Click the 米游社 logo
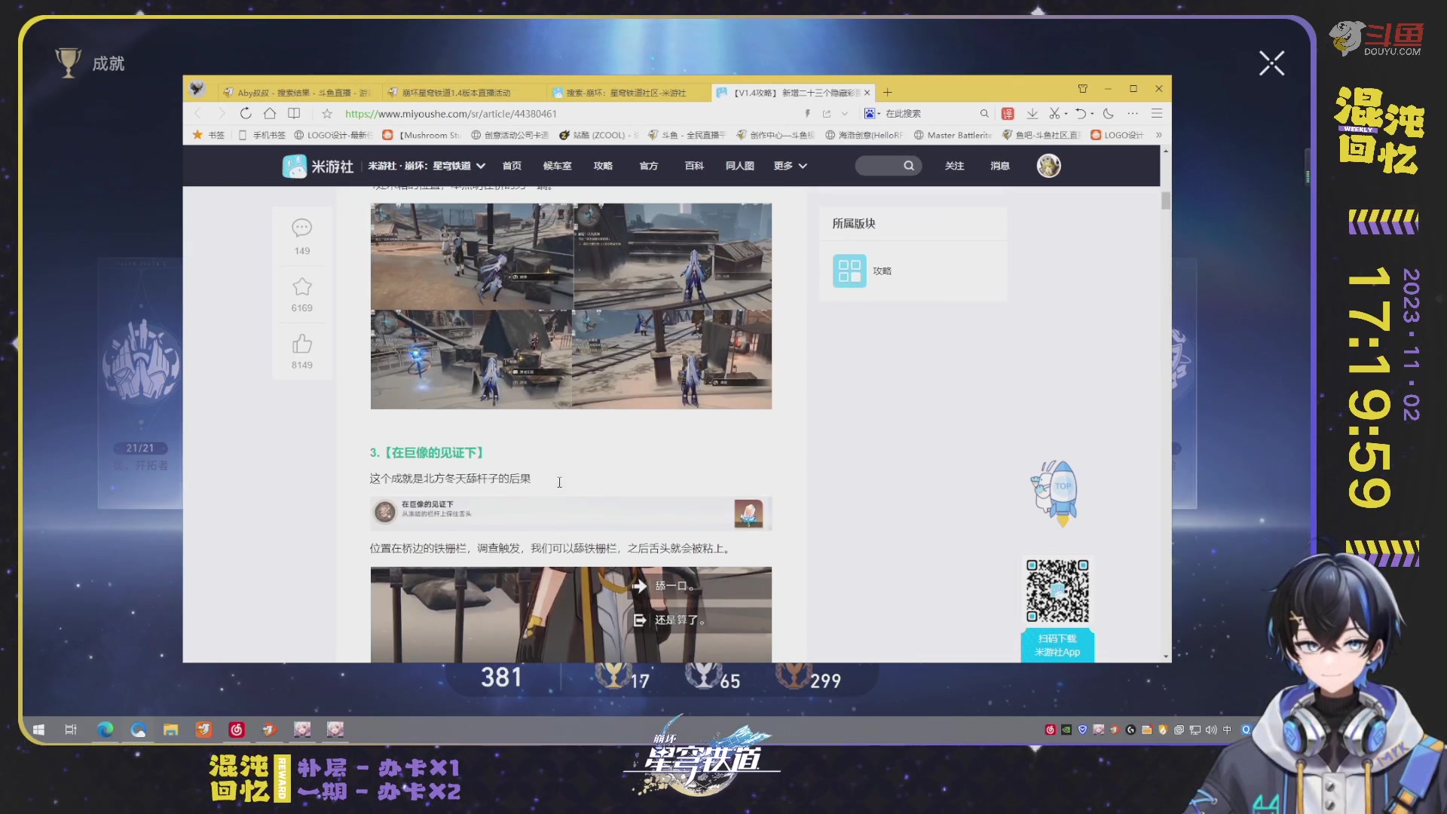The height and width of the screenshot is (814, 1447). pos(317,166)
